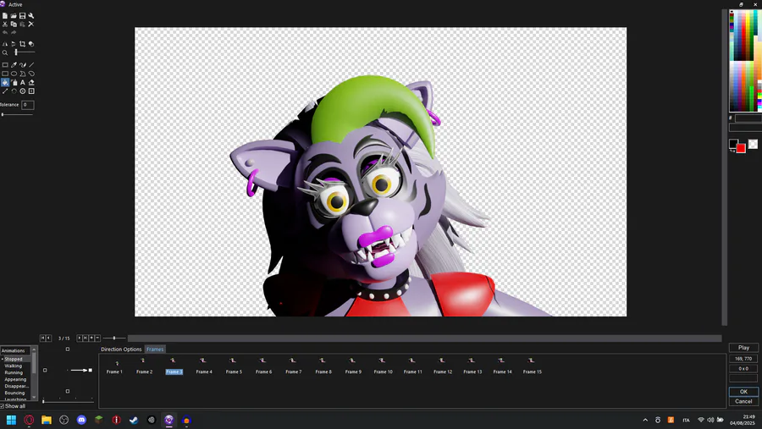The width and height of the screenshot is (762, 429).
Task: Go to the next frame
Action: click(x=80, y=338)
